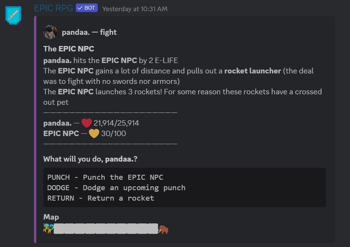
Task: Click the bold 'rocket launcher' text
Action: pyautogui.click(x=252, y=71)
